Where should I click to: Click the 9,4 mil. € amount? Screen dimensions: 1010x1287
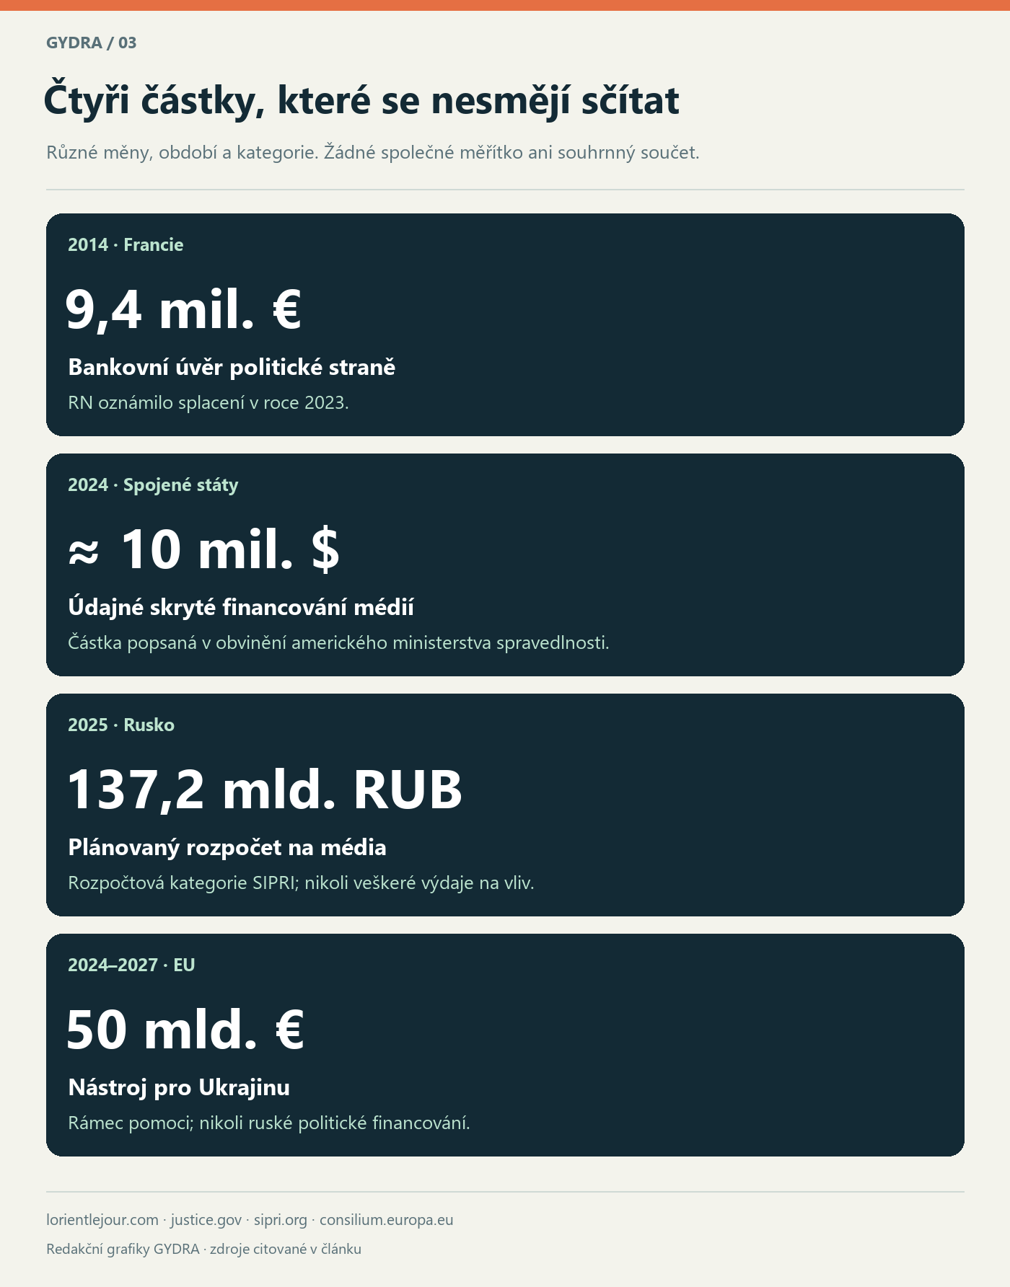pos(183,309)
